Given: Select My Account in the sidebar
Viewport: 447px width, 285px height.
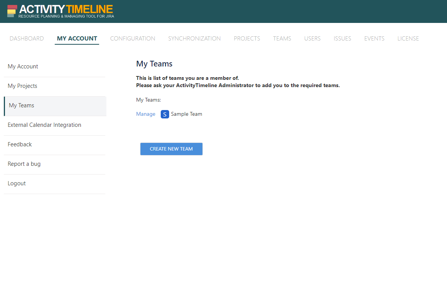Looking at the screenshot, I should click(x=23, y=66).
